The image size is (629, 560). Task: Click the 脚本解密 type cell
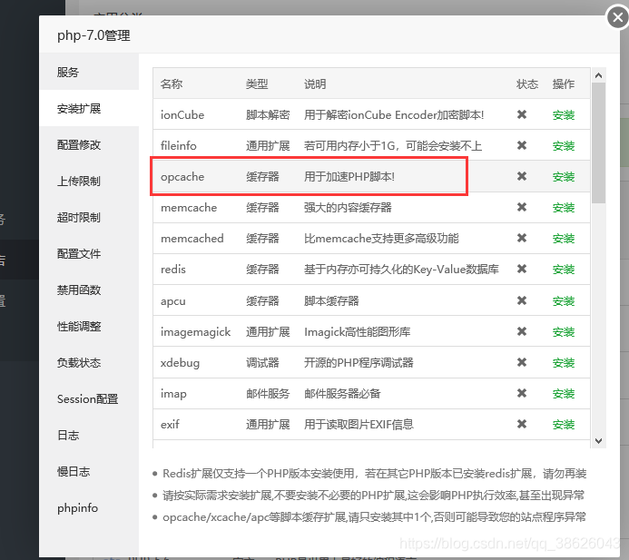coord(268,115)
